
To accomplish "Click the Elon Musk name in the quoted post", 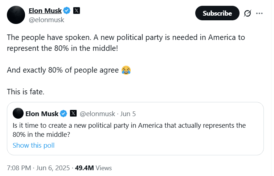I will 42,114.
